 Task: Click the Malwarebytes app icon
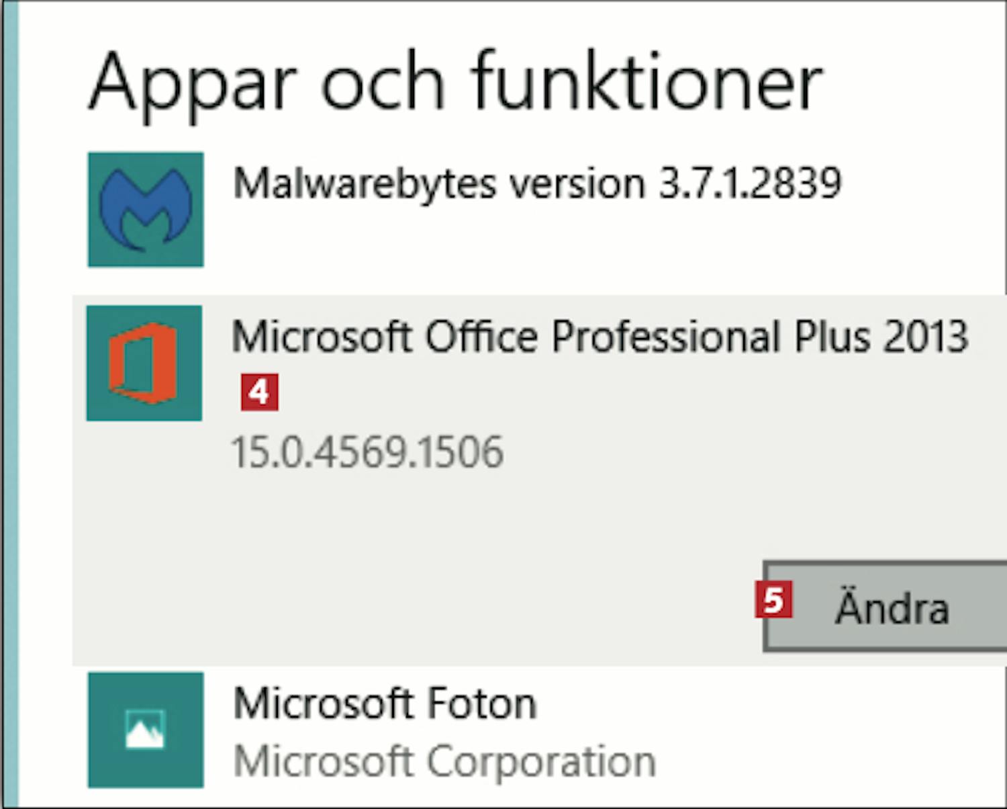click(146, 210)
